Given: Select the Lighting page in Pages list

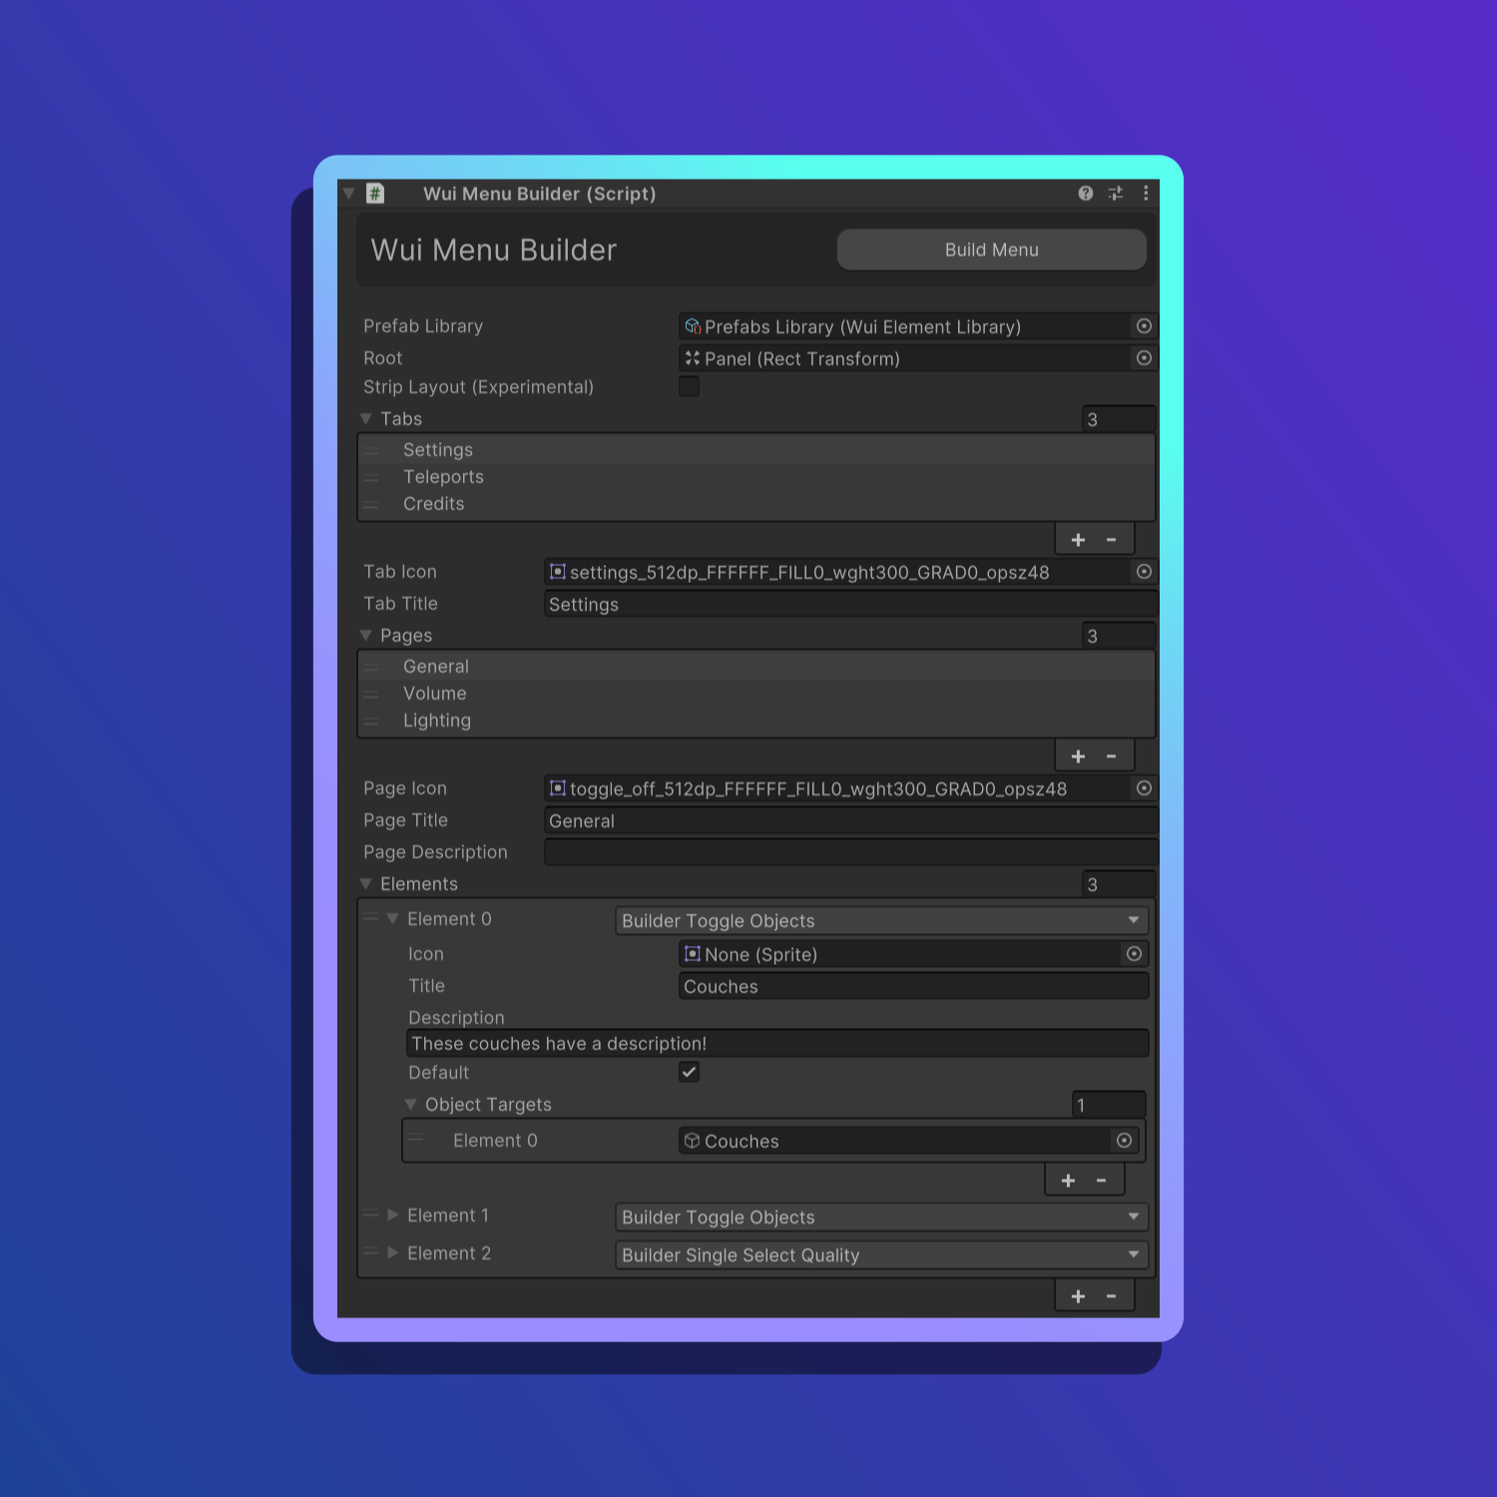Looking at the screenshot, I should point(437,721).
